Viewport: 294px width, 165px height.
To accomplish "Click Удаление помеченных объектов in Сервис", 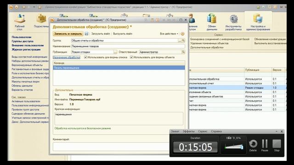I will 209,43.
